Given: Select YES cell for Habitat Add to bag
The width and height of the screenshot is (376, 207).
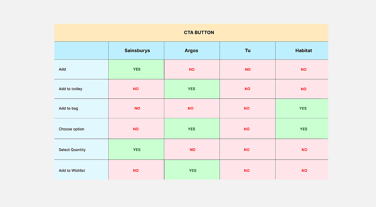Looking at the screenshot, I should click(303, 108).
